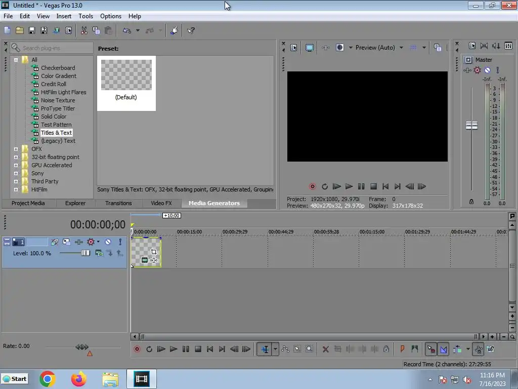Expand the Third Party folder
The image size is (518, 389).
(x=16, y=182)
